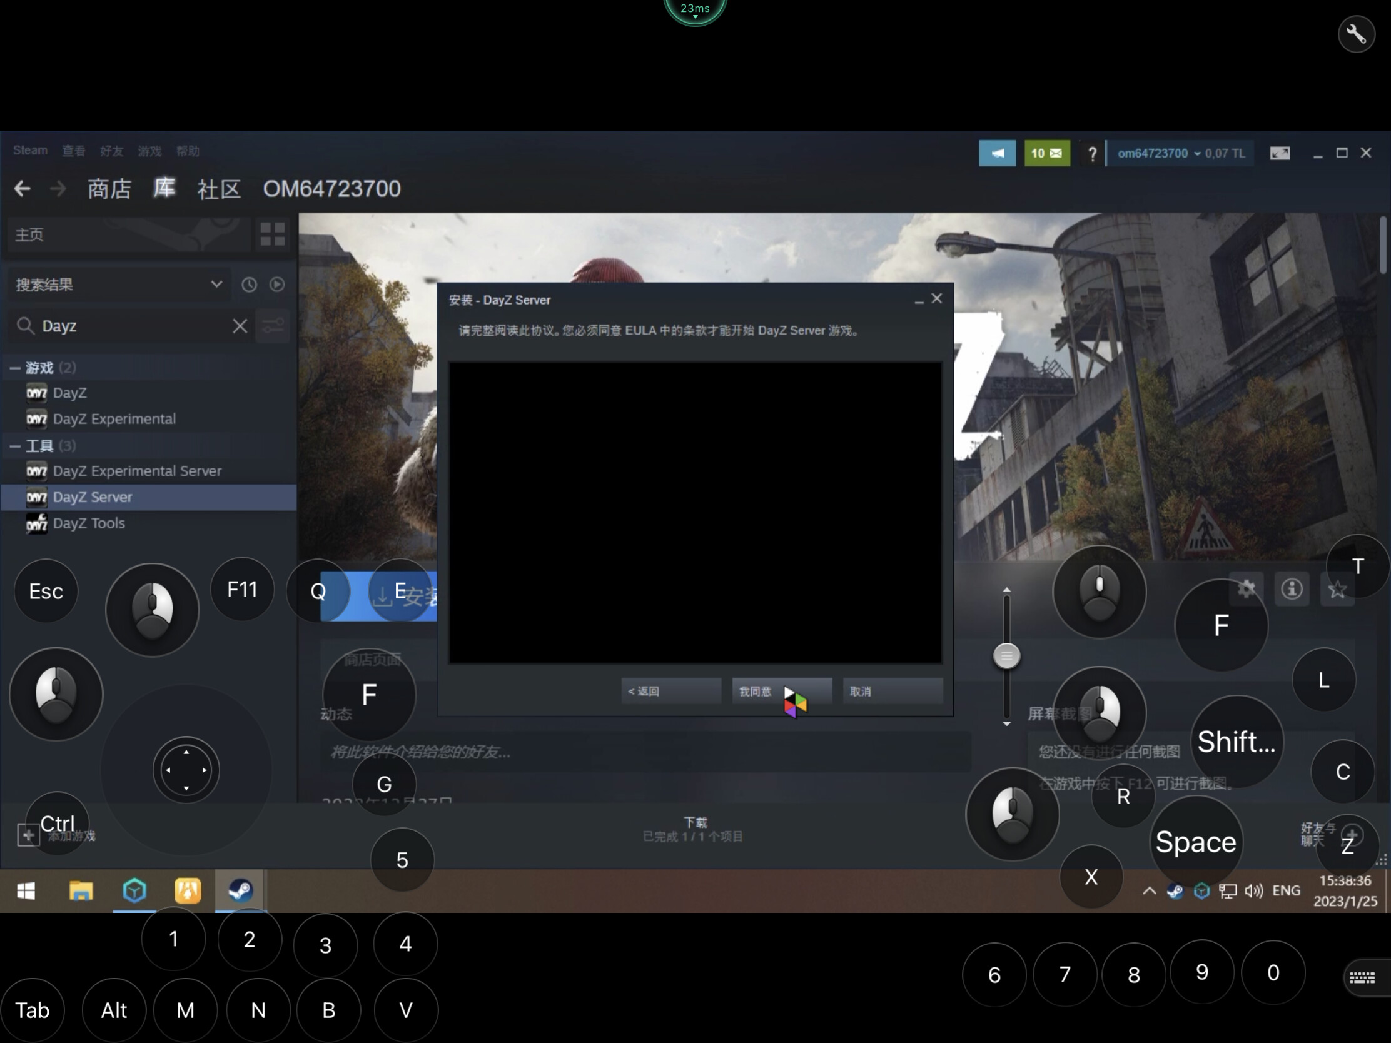Show hidden system tray icons

click(x=1149, y=890)
